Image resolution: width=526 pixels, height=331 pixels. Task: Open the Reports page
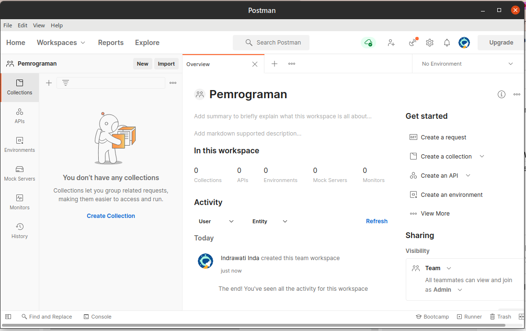tap(111, 43)
